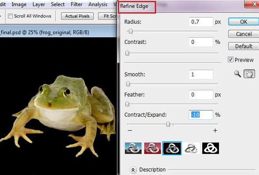The image size is (259, 175).
Task: Open the Select menu
Action: click(58, 4)
